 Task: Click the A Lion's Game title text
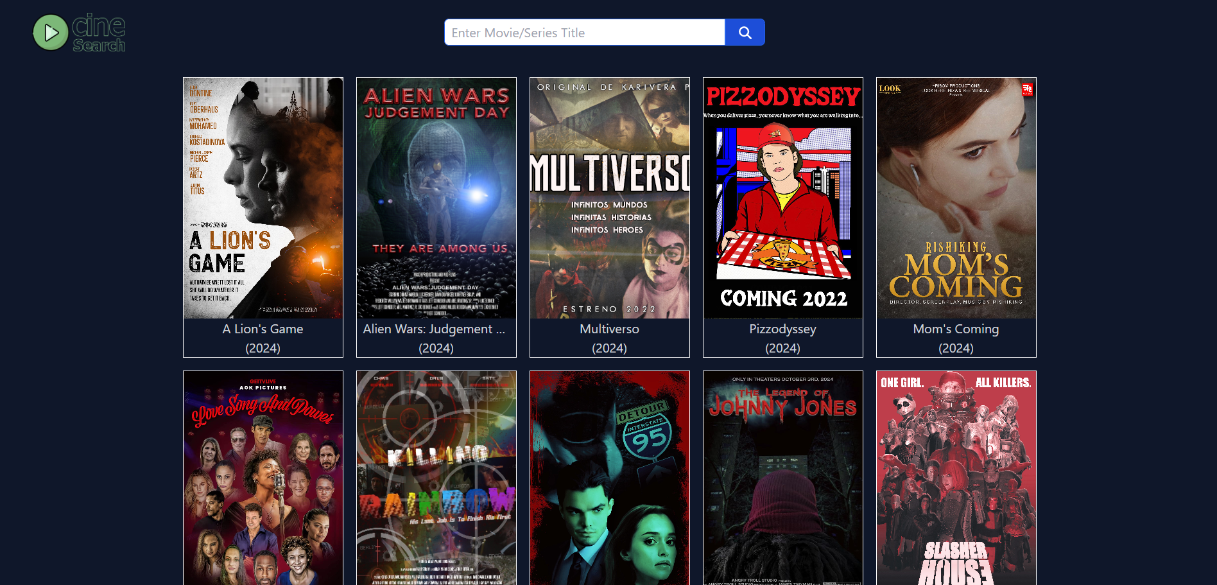263,329
